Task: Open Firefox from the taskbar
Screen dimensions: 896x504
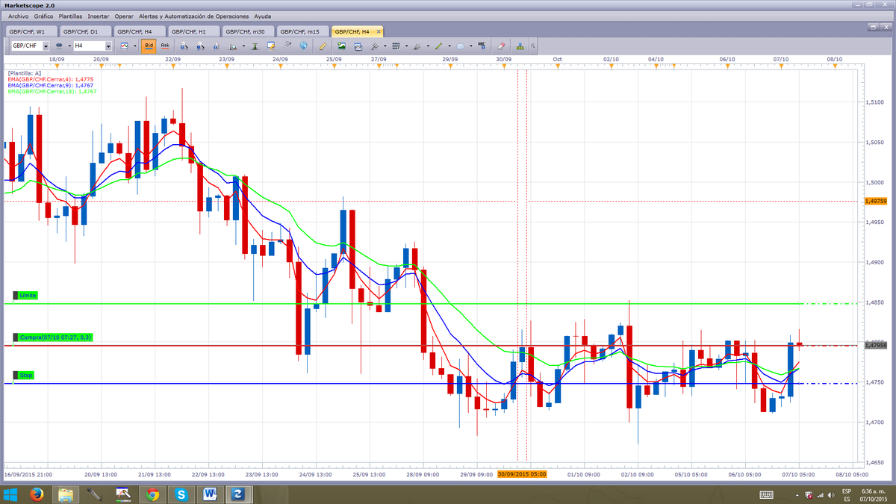Action: coord(36,494)
